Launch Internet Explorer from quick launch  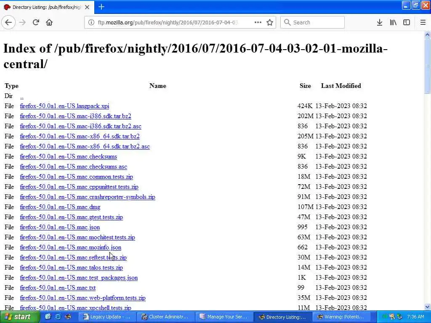click(x=58, y=317)
